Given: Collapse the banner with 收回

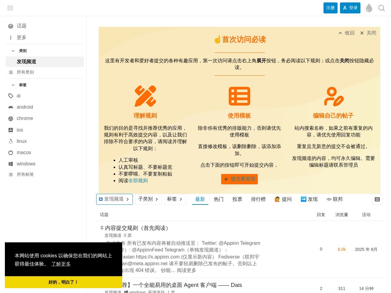Looking at the screenshot, I should pos(346,33).
